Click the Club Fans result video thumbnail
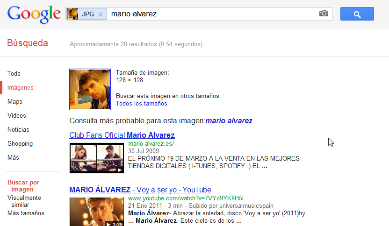 (x=97, y=158)
